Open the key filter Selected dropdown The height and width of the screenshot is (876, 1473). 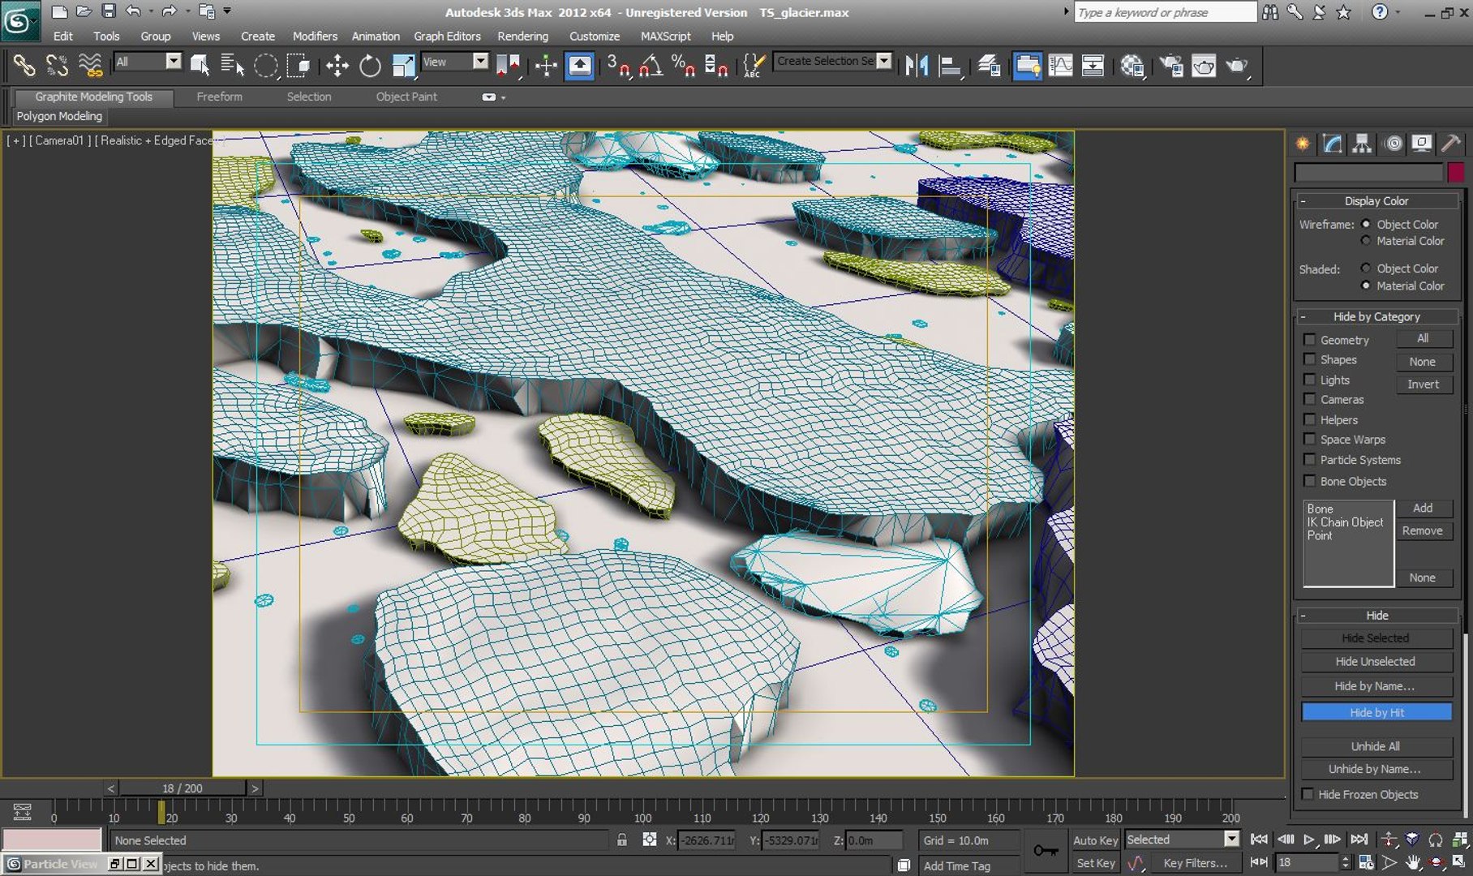[1182, 839]
